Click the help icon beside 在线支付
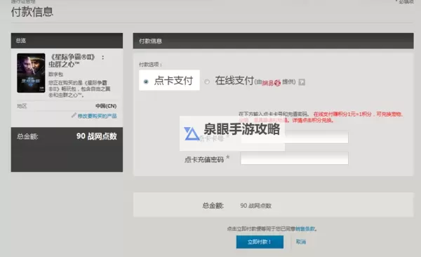421x257 pixels. click(302, 82)
